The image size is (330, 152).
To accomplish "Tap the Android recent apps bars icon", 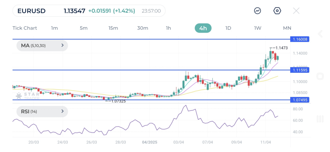I will point(320,119).
